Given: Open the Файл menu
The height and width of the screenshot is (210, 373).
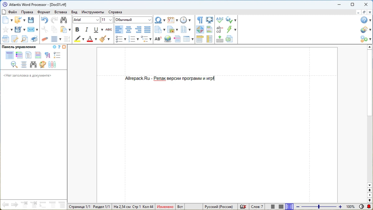Looking at the screenshot, I should pyautogui.click(x=12, y=12).
